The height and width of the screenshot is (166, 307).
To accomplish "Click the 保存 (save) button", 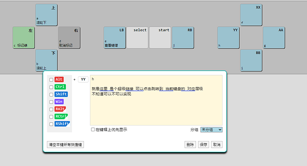I will point(203,145).
